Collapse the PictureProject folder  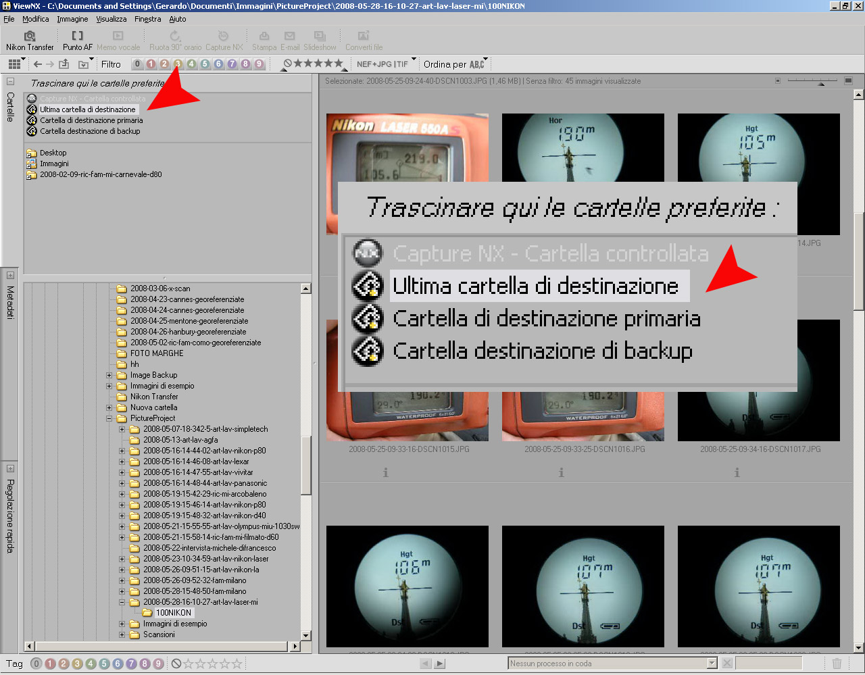(109, 418)
